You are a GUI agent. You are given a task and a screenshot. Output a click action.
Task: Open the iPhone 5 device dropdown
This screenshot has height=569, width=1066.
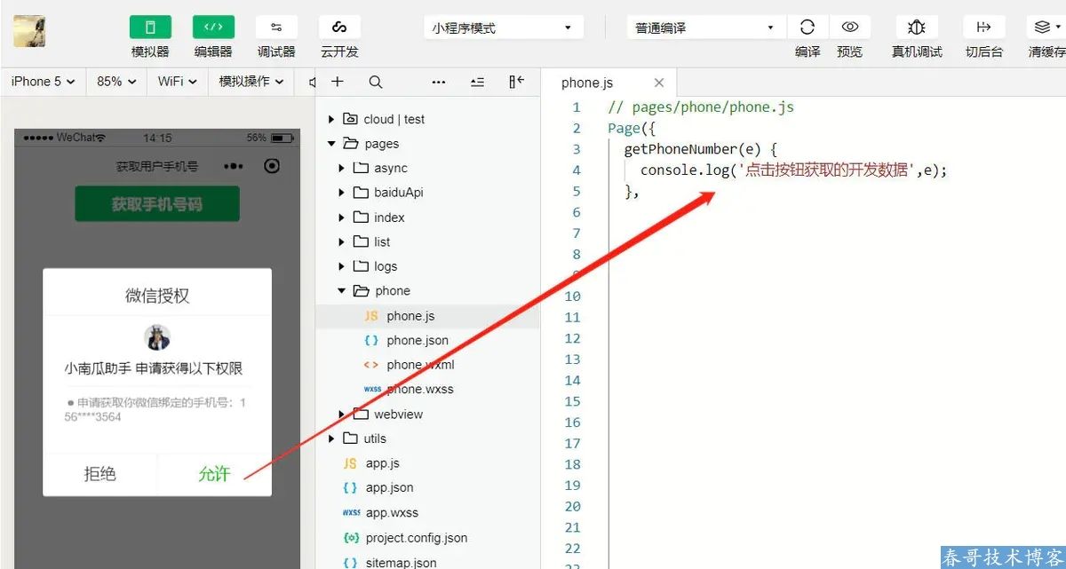(x=43, y=82)
